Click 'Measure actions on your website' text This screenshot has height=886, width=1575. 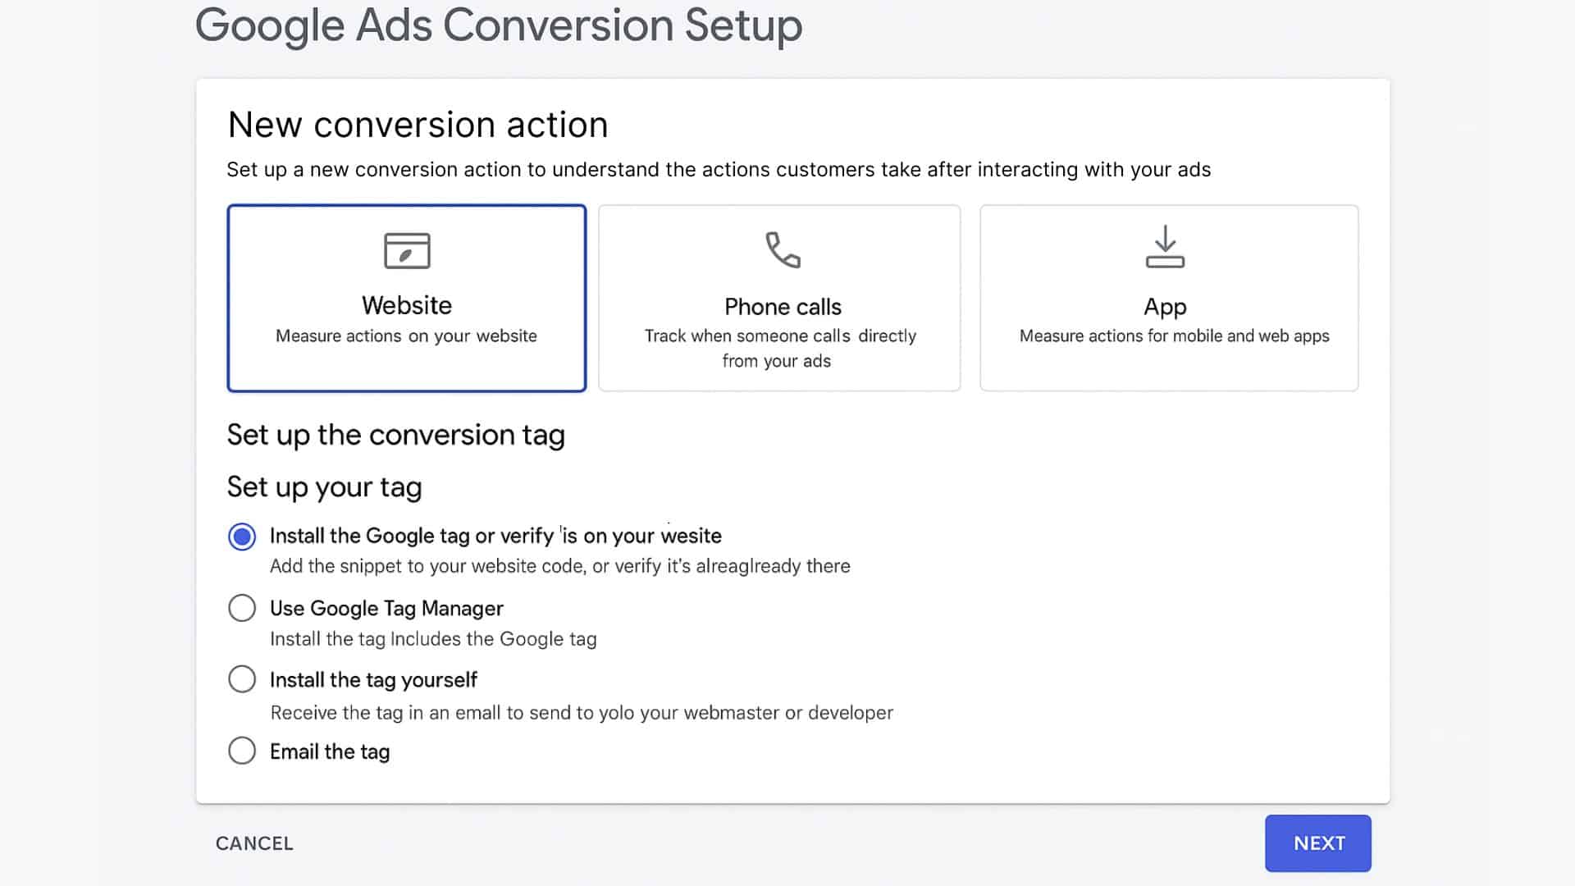(406, 336)
